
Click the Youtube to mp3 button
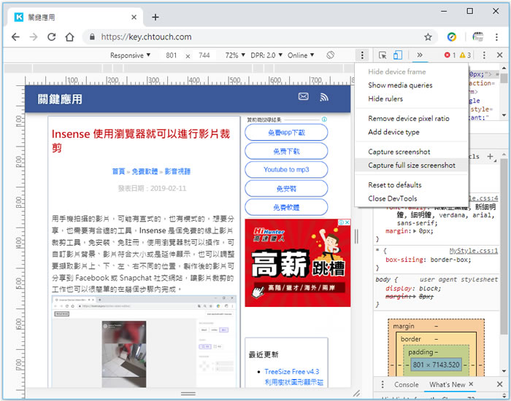click(x=286, y=170)
